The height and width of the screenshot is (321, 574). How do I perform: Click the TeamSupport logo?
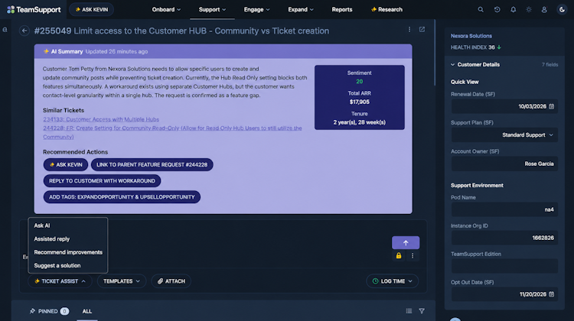[34, 9]
